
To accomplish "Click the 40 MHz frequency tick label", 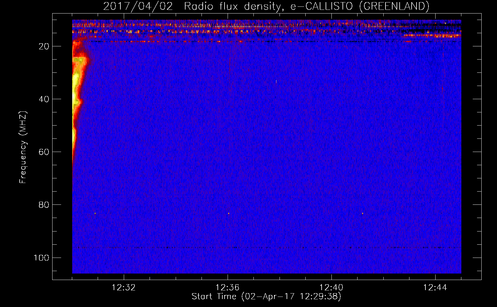I will (44, 99).
